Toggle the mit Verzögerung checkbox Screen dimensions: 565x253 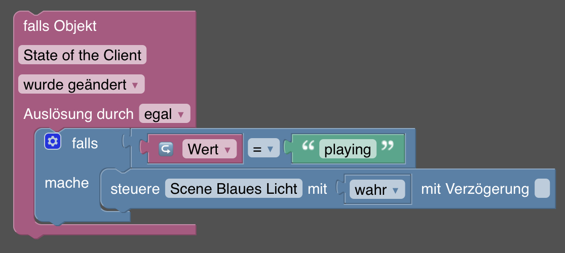coord(542,188)
